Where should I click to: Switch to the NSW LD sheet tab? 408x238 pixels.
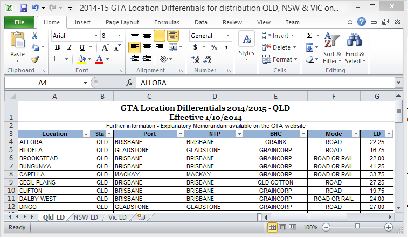click(86, 217)
